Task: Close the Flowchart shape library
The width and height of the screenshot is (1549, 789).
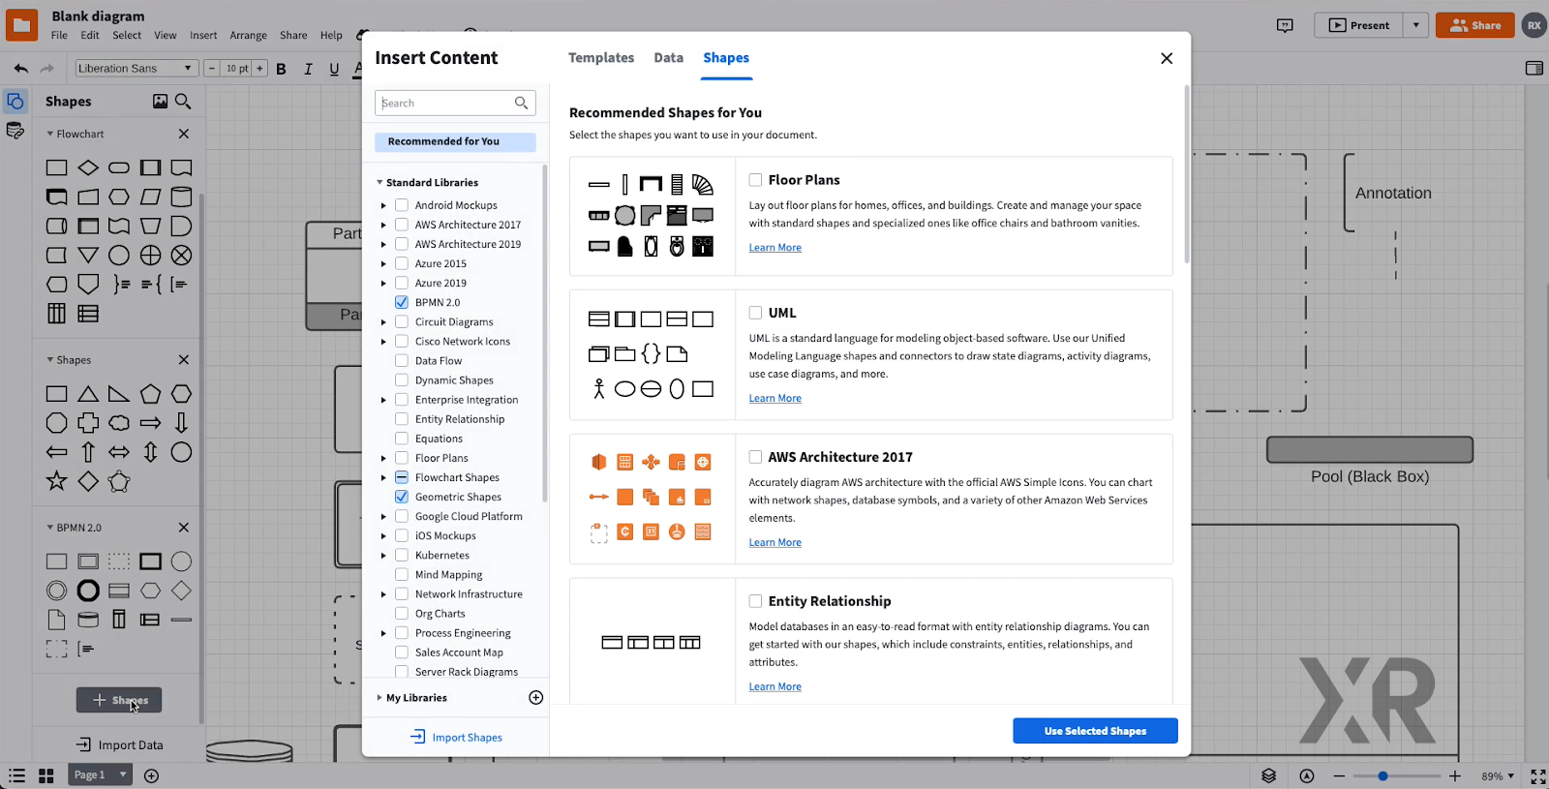Action: pyautogui.click(x=184, y=134)
